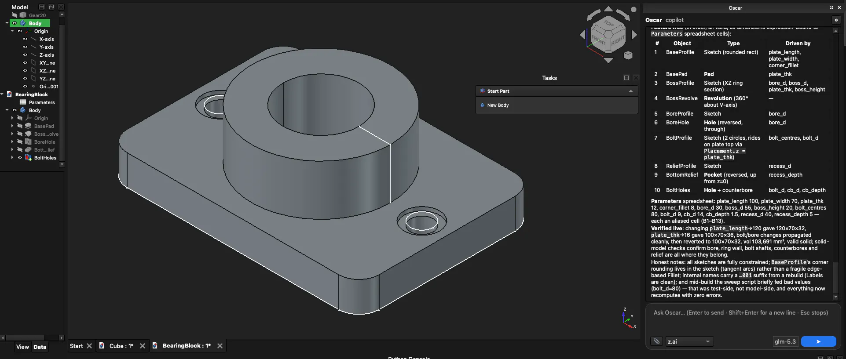The height and width of the screenshot is (359, 846).
Task: Rotate view using navigation cube left arrow
Action: coord(583,35)
